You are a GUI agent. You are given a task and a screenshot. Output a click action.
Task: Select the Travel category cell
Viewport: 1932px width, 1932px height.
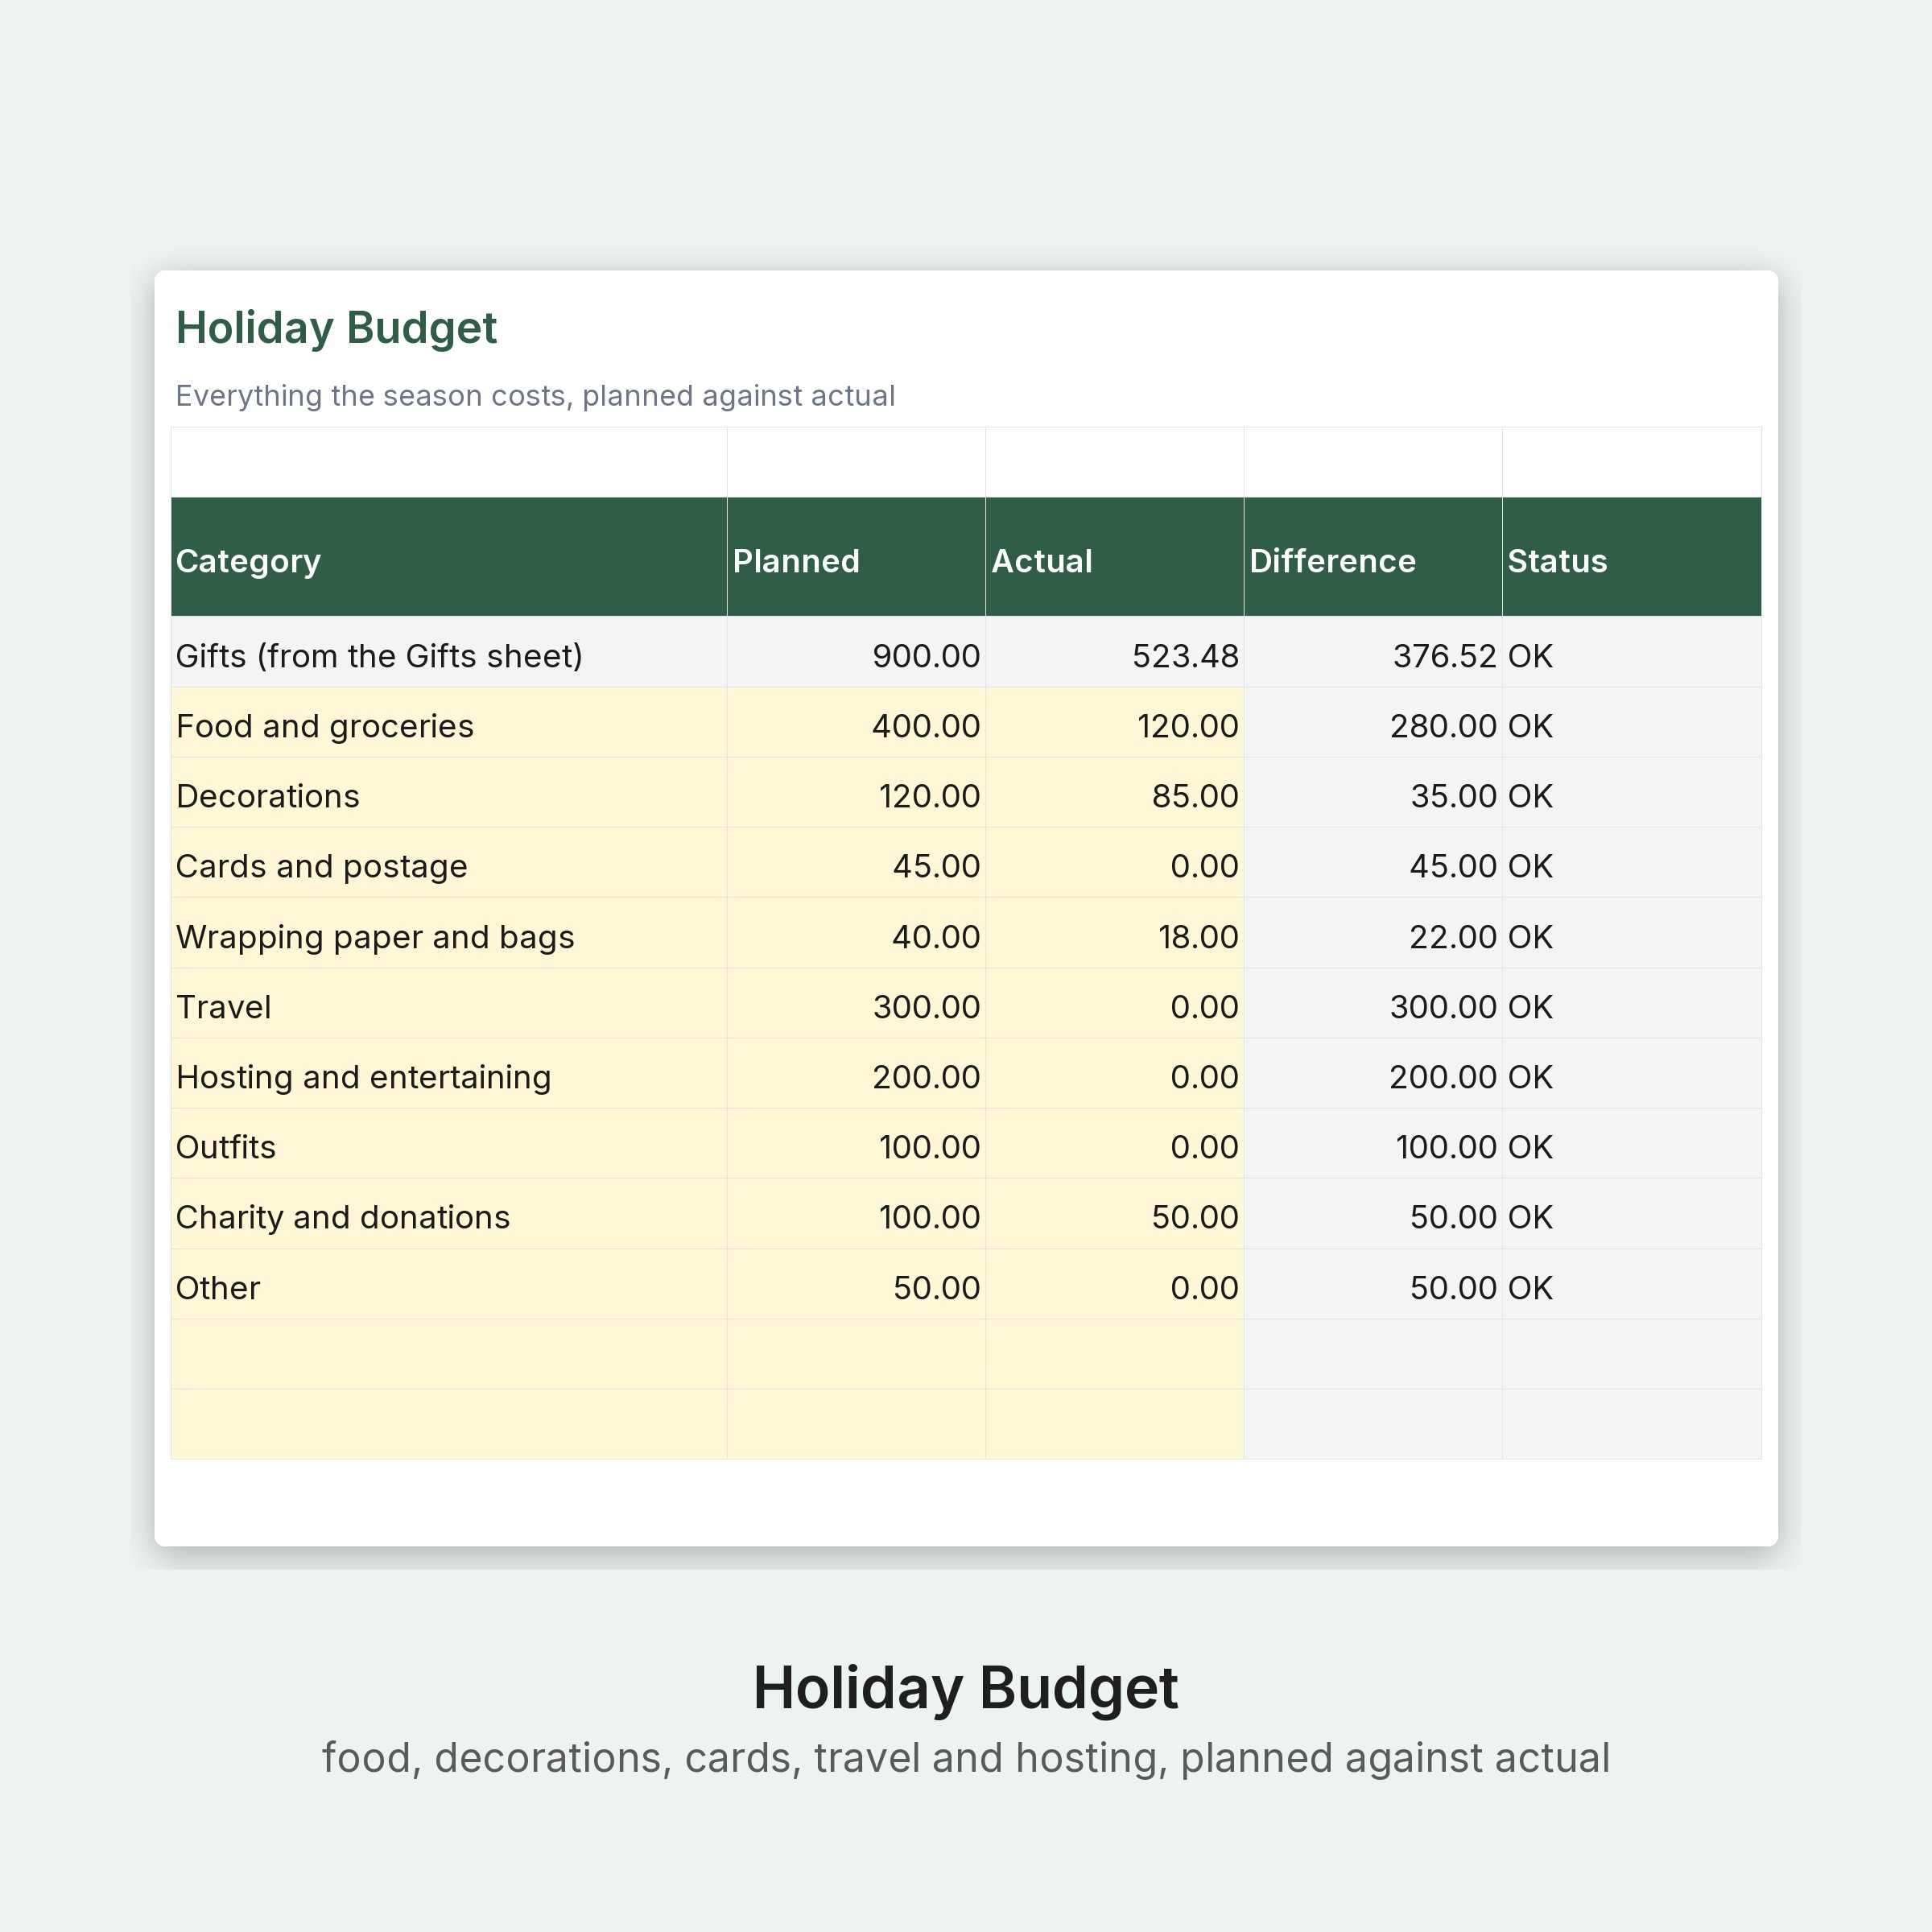coord(449,1004)
